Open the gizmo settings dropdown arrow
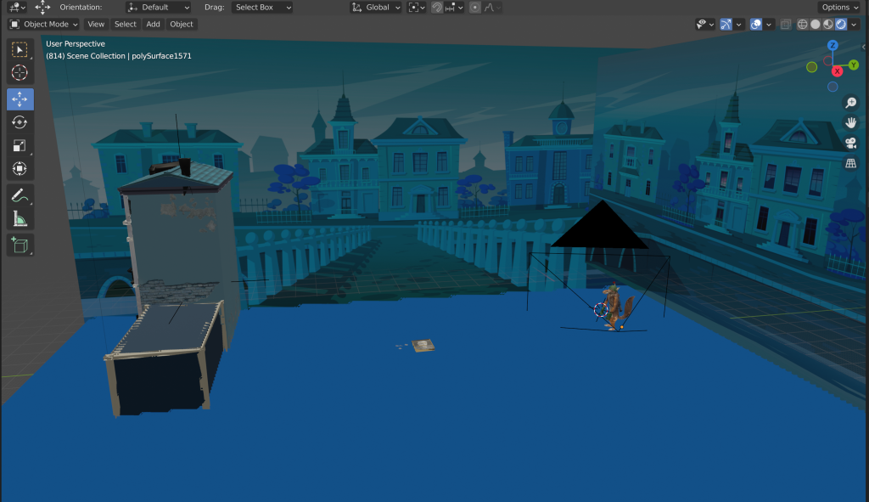The width and height of the screenshot is (869, 502). click(x=738, y=25)
